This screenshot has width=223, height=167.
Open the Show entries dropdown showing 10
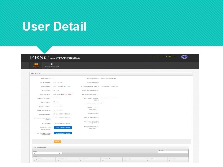pos(47,153)
